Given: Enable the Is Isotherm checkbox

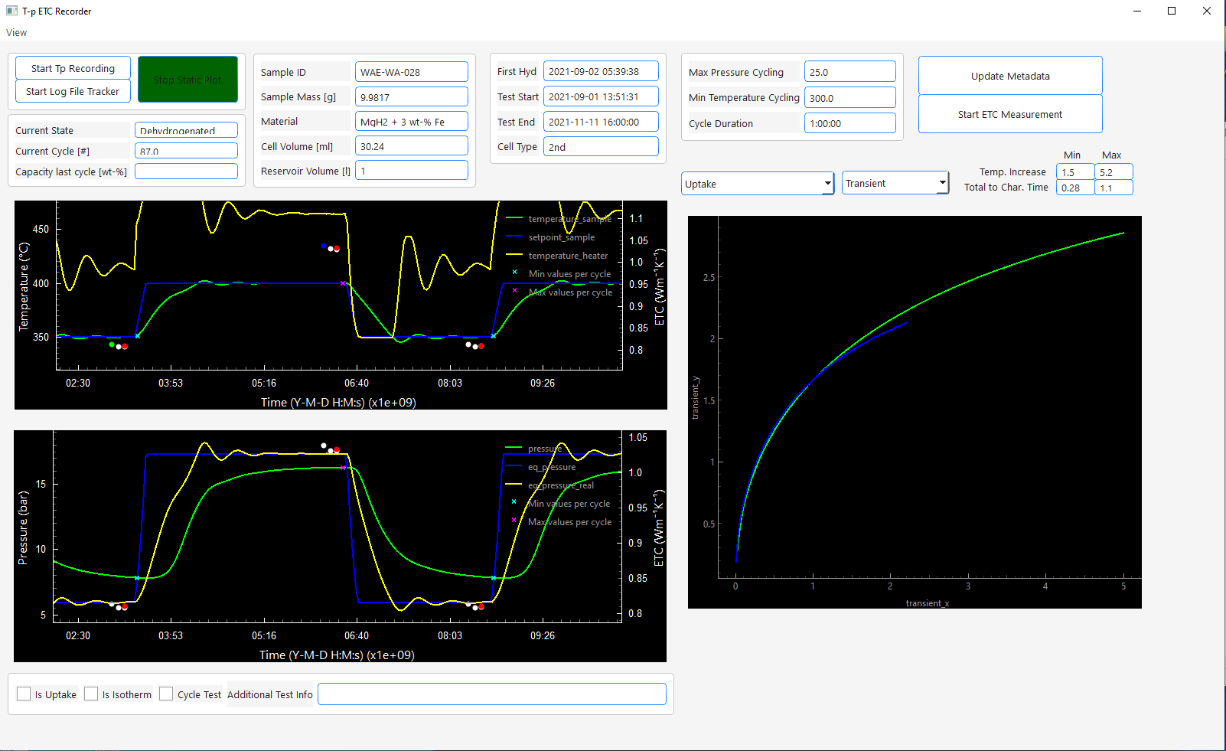Looking at the screenshot, I should point(91,694).
